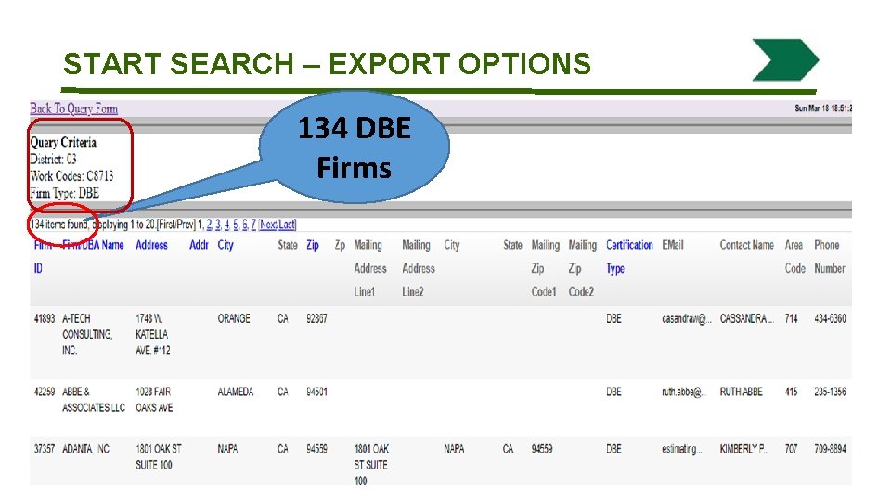Screen dimensions: 891x501
Task: Click firm ID 37357
Action: pos(45,449)
